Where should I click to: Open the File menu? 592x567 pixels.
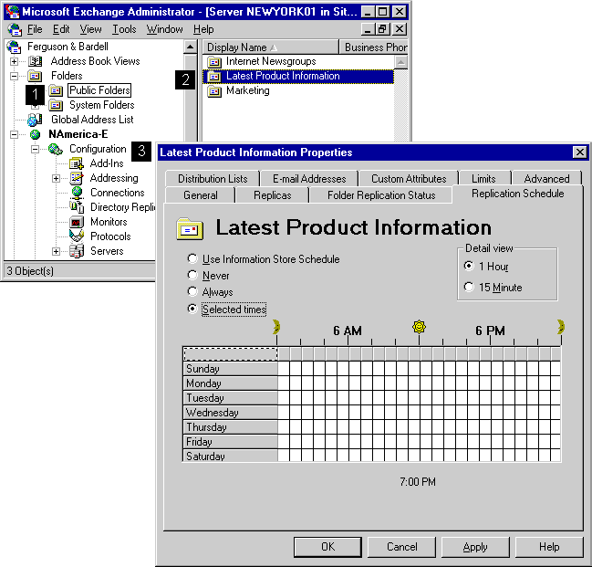tap(35, 29)
